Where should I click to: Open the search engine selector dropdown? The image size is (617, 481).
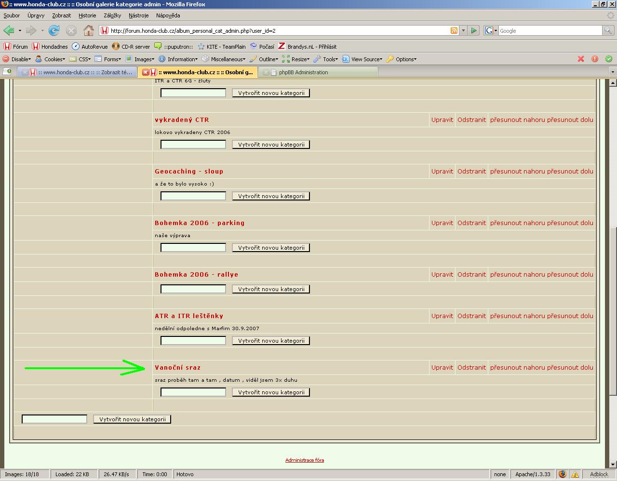point(491,30)
